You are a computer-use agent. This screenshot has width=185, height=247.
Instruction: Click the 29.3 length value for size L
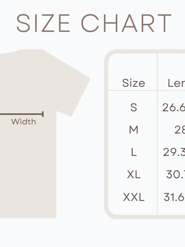pos(174,152)
